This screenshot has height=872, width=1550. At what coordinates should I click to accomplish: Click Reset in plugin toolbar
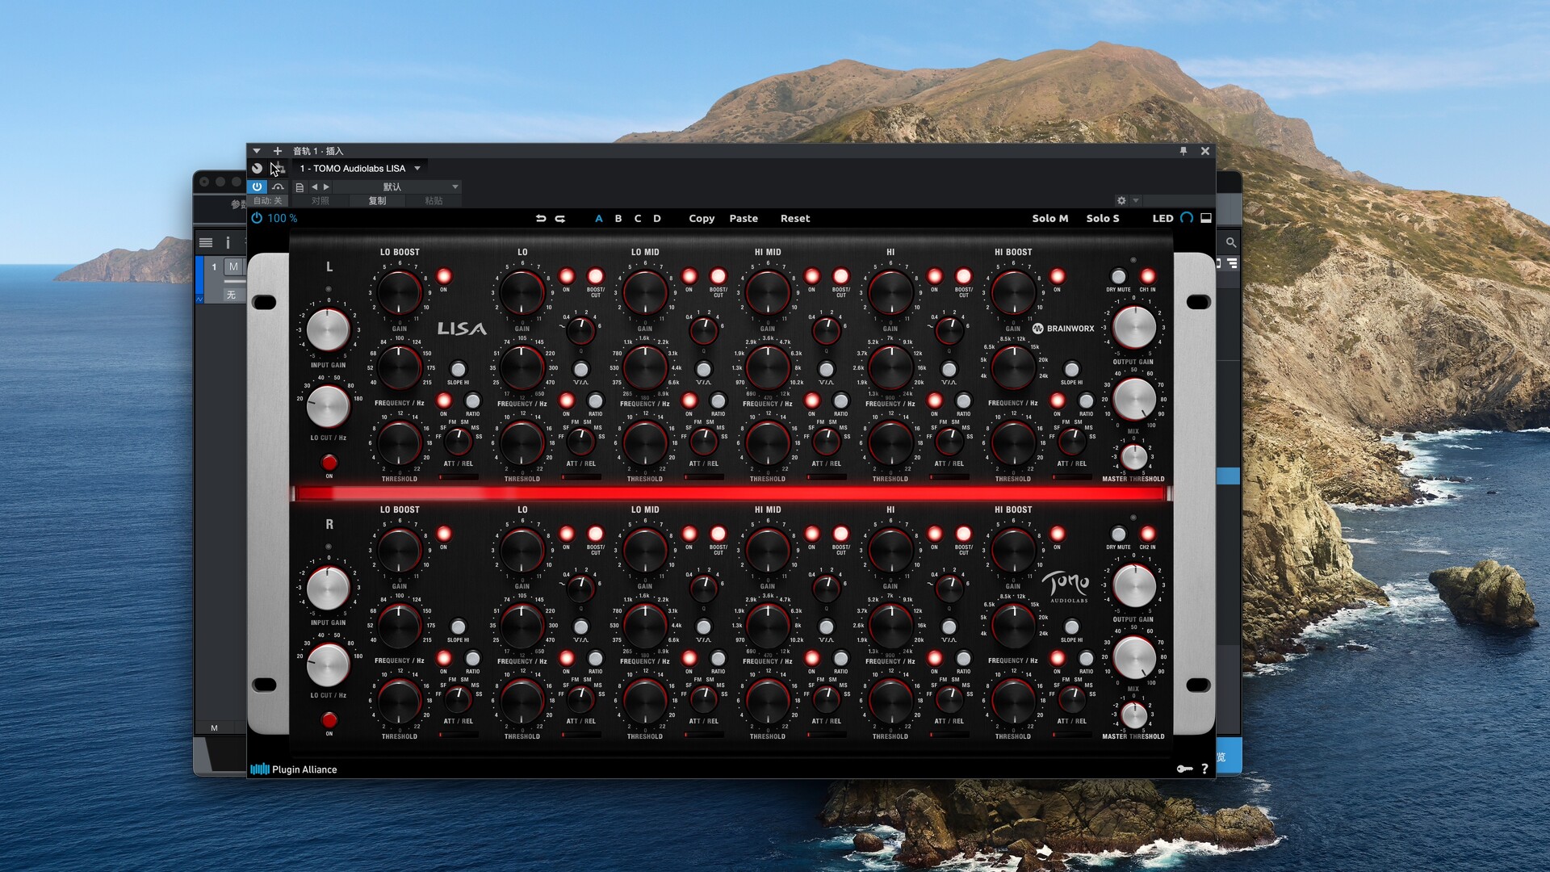795,219
